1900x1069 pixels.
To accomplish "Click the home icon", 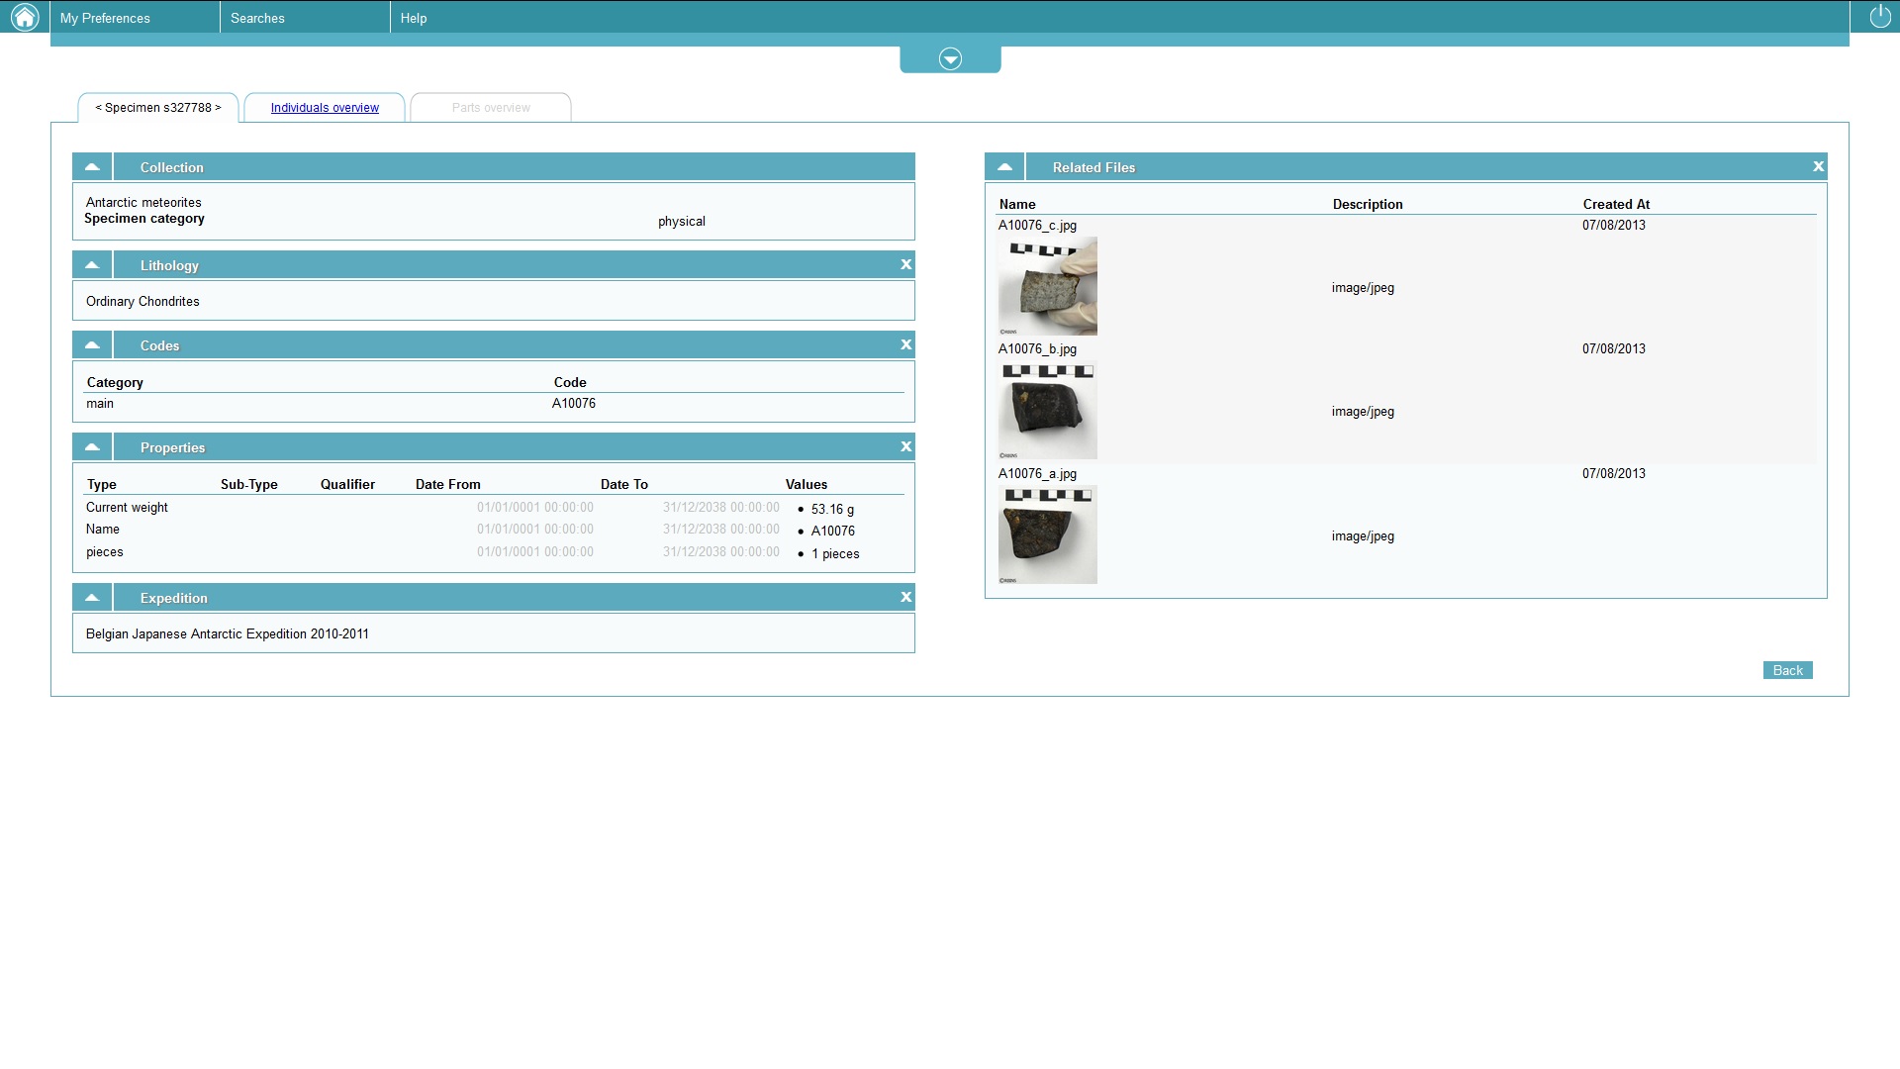I will (x=25, y=17).
